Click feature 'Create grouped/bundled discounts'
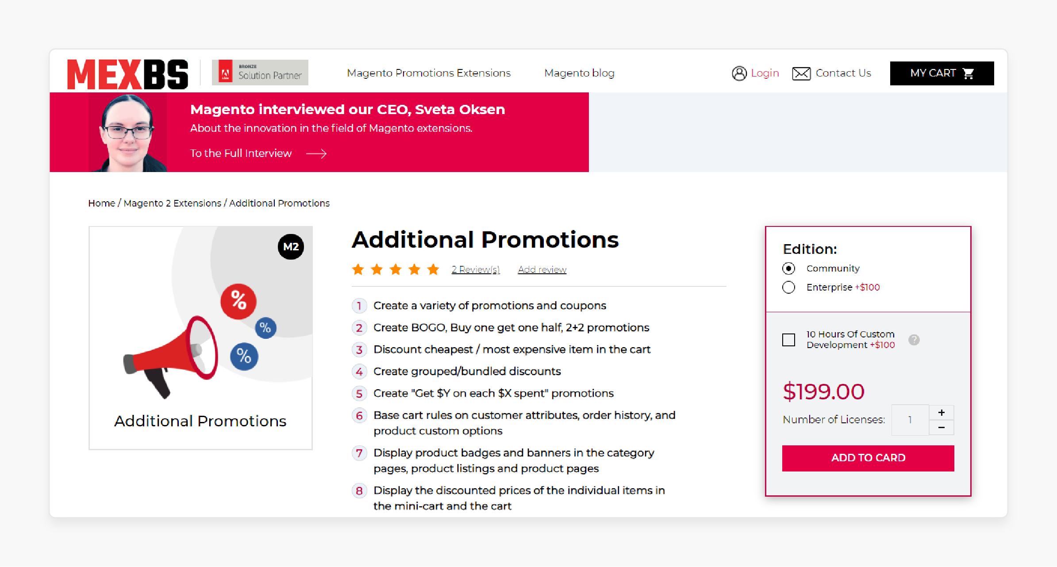 pos(467,372)
